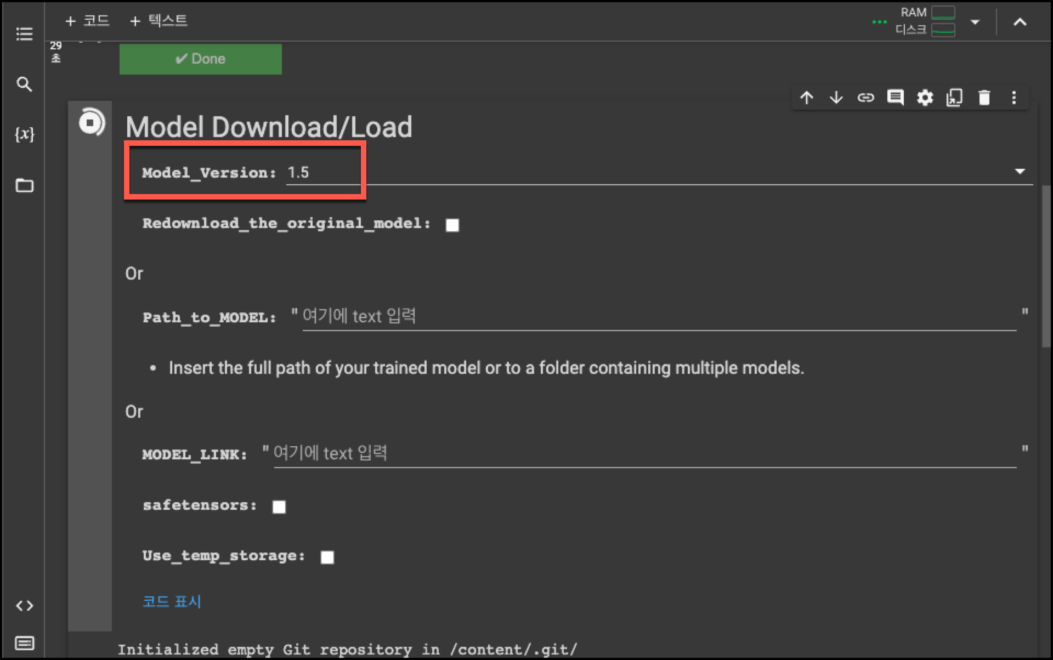Click into the Path_to_MODEL text field
The width and height of the screenshot is (1053, 660).
[658, 316]
